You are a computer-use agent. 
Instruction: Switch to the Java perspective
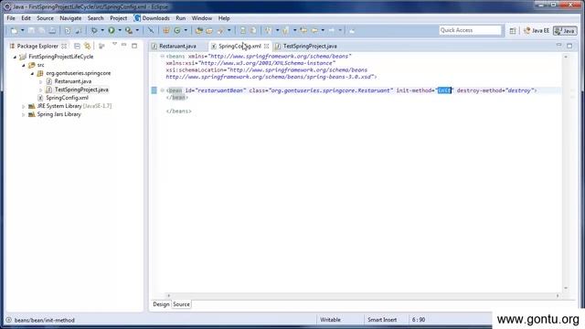tap(565, 31)
